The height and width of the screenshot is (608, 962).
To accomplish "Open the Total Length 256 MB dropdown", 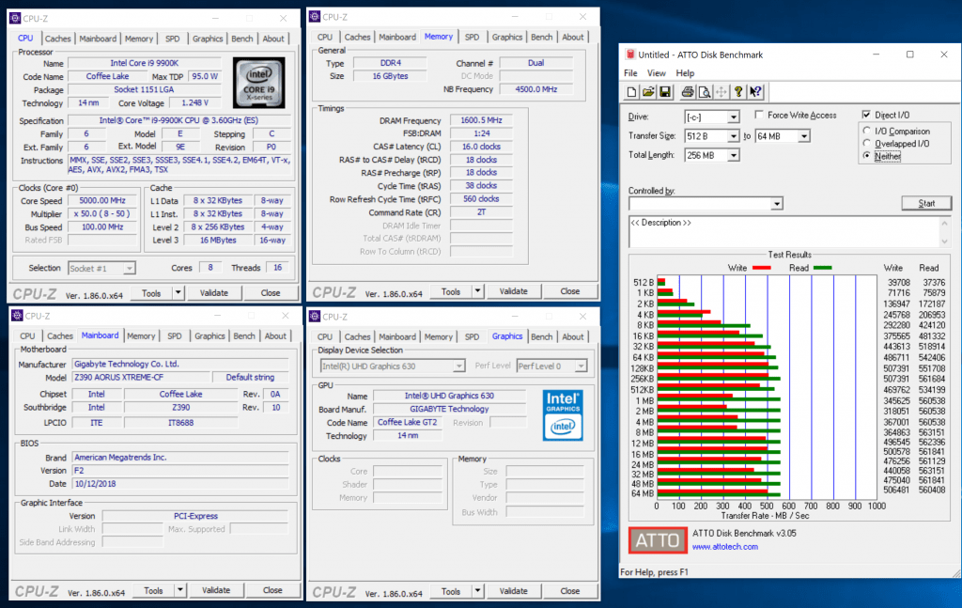I will click(x=733, y=155).
